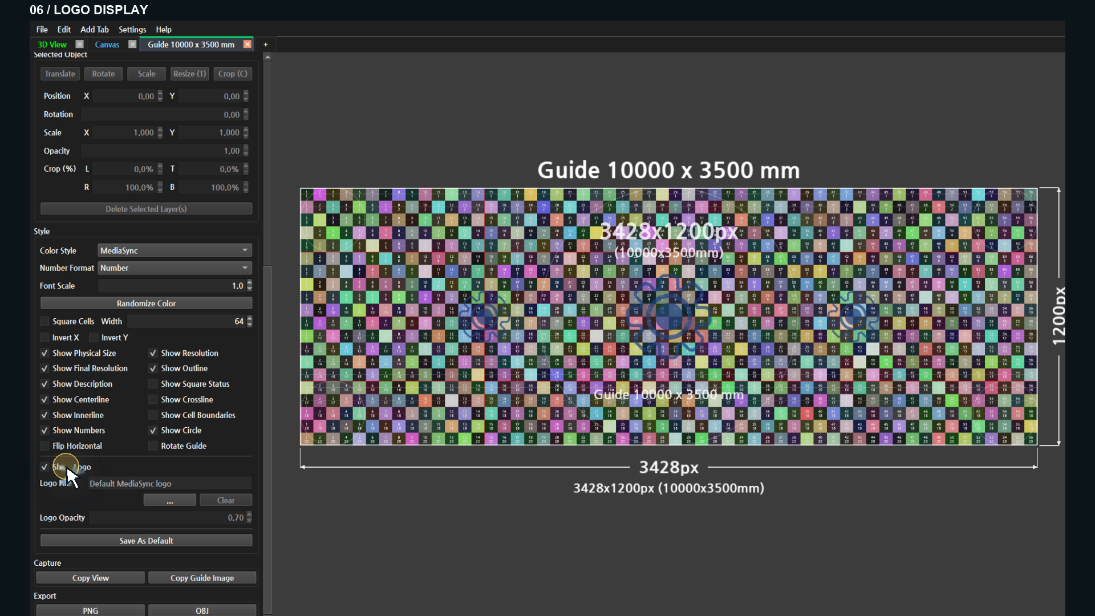Viewport: 1095px width, 616px height.
Task: Step the Opacity value 1,00
Action: point(246,151)
